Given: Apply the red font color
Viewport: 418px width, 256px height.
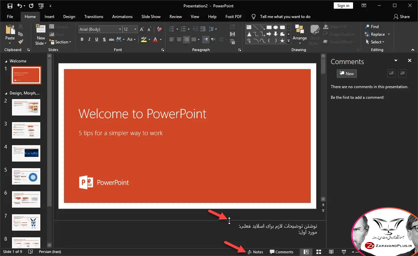Looking at the screenshot, I should [x=155, y=39].
